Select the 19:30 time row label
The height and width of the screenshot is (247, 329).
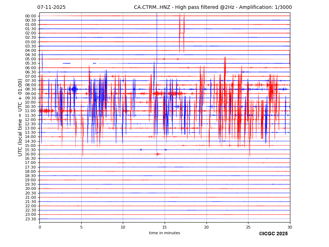pos(30,185)
